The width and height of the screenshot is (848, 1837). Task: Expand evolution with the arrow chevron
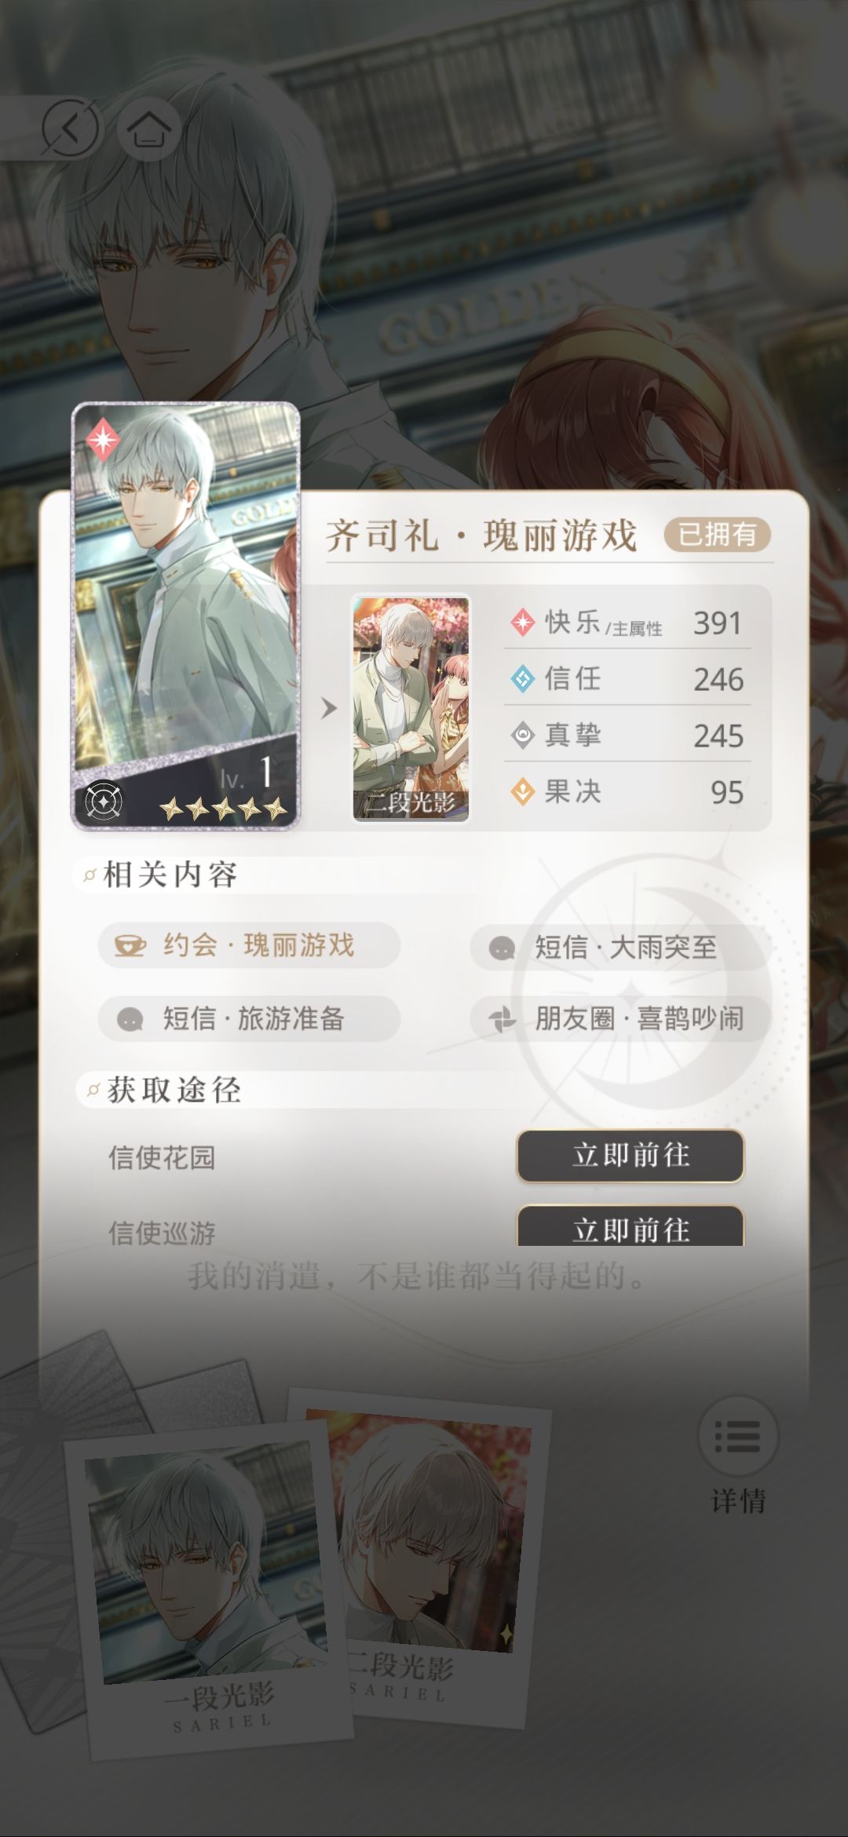point(329,708)
